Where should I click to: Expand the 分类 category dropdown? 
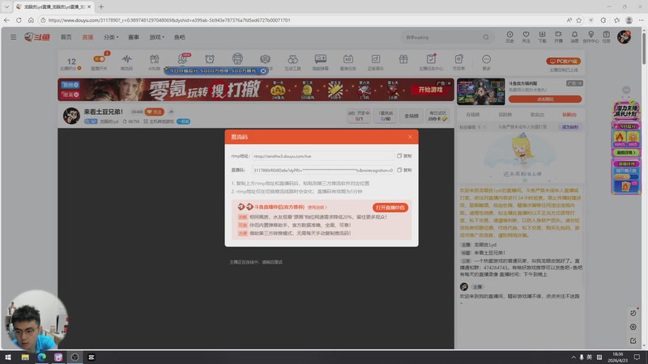(111, 37)
